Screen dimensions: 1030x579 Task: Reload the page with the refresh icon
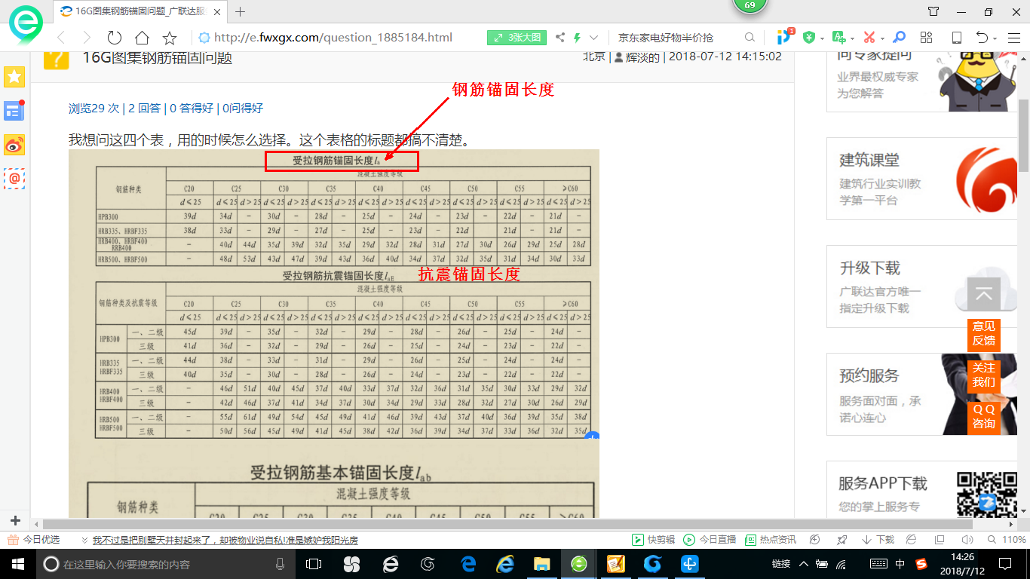pos(115,38)
